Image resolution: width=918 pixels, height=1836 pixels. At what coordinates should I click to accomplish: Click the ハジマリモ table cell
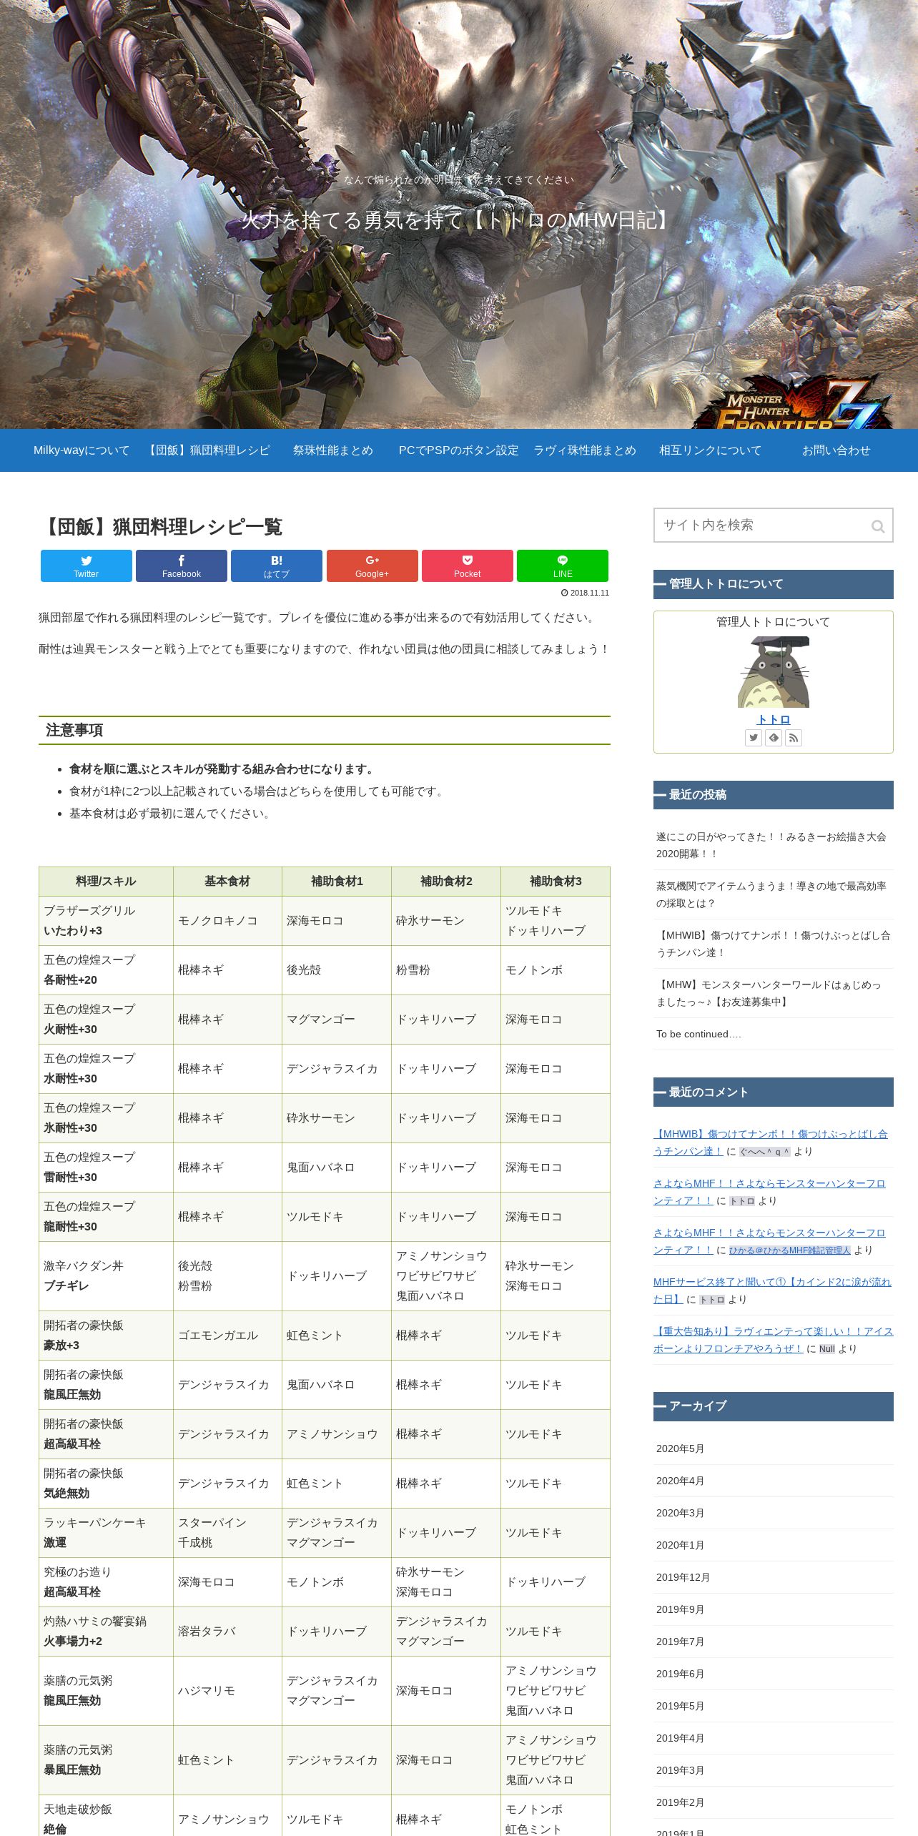[x=227, y=1691]
